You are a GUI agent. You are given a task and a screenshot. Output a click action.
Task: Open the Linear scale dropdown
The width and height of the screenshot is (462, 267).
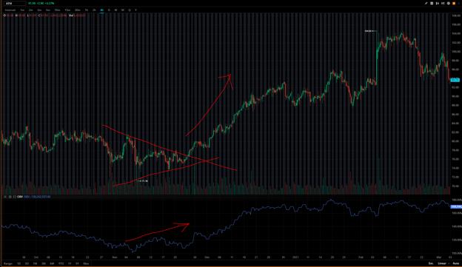tap(443, 263)
